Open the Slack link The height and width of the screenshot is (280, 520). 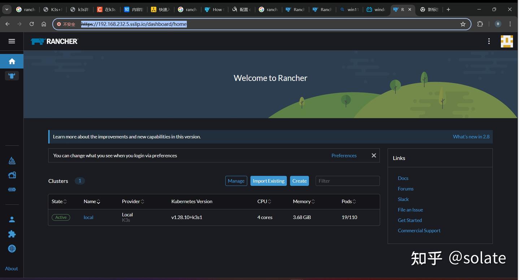click(403, 199)
